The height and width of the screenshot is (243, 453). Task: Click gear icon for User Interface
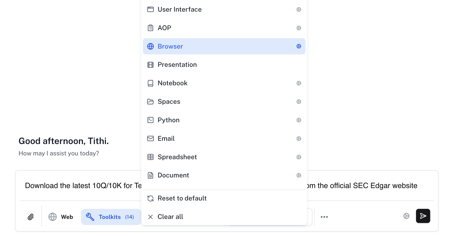coord(299,10)
